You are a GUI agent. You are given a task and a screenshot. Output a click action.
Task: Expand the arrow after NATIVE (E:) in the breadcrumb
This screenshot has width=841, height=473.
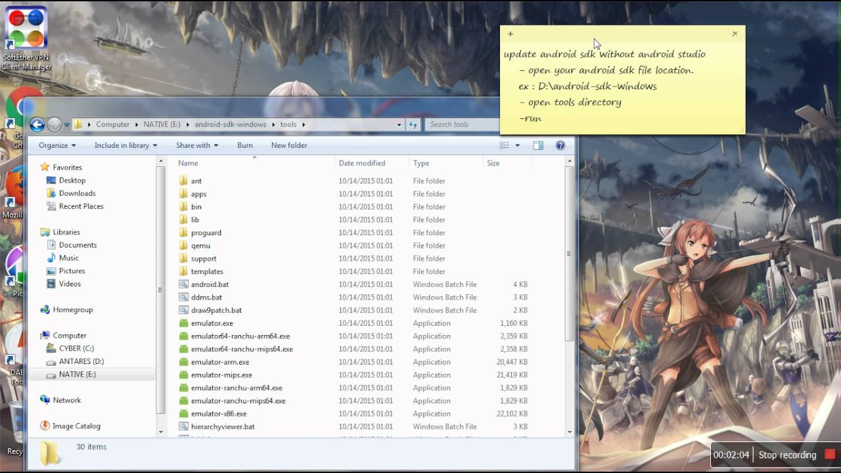click(x=188, y=124)
